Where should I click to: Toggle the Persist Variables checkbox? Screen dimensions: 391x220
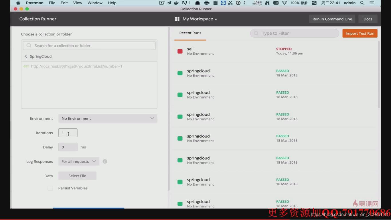pyautogui.click(x=50, y=188)
